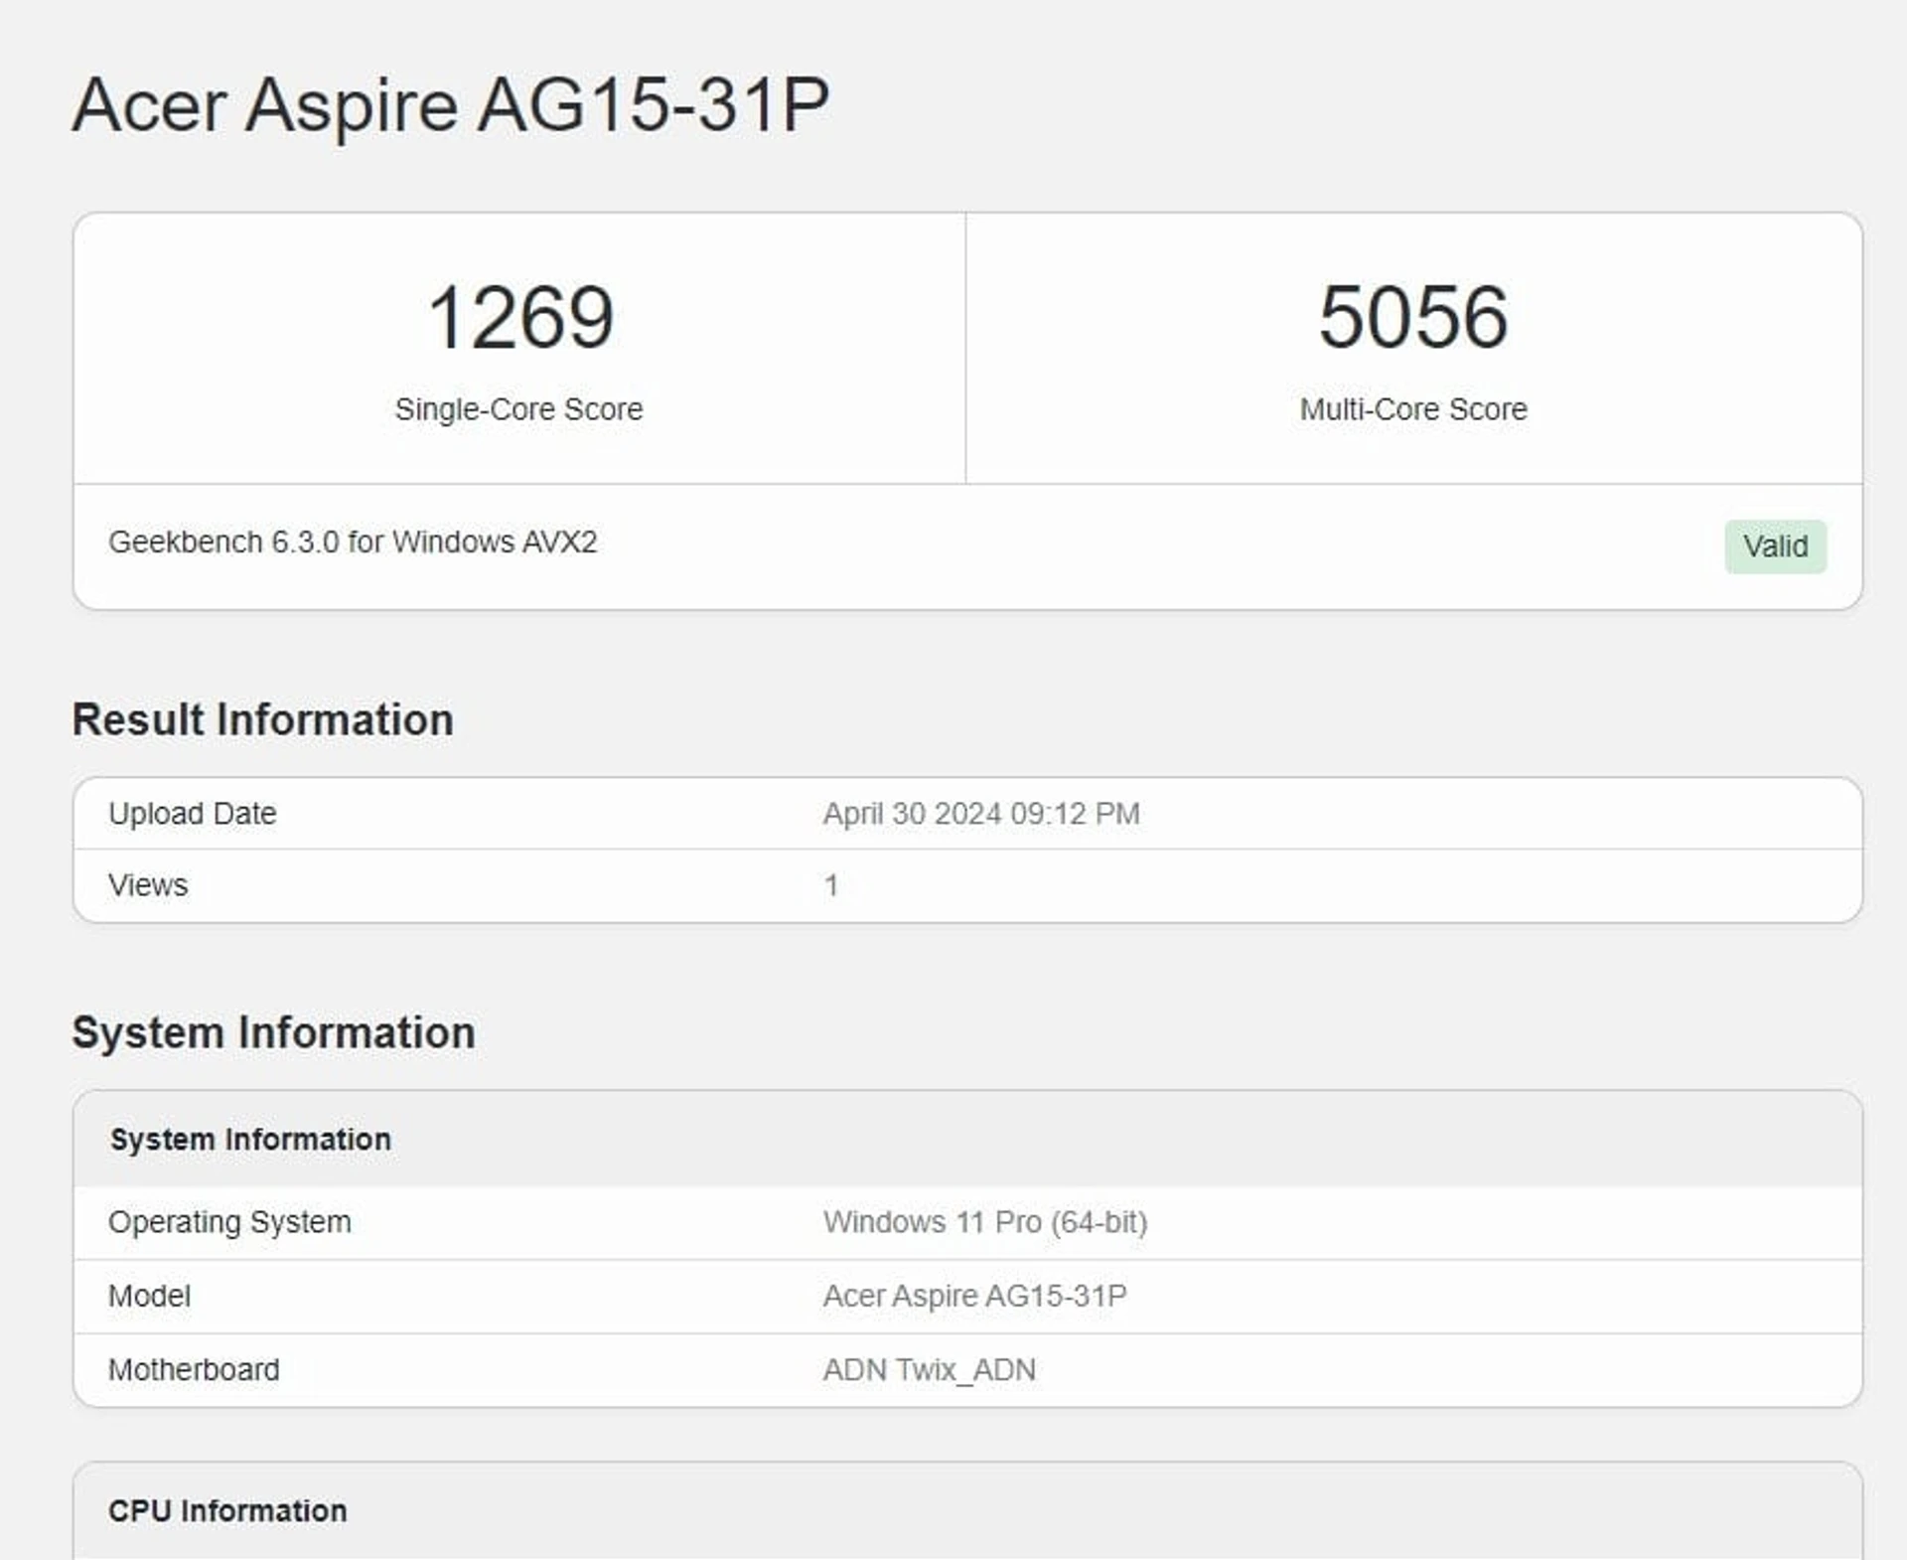The image size is (1907, 1560).
Task: Select the single-core score value 1269
Action: coord(519,317)
